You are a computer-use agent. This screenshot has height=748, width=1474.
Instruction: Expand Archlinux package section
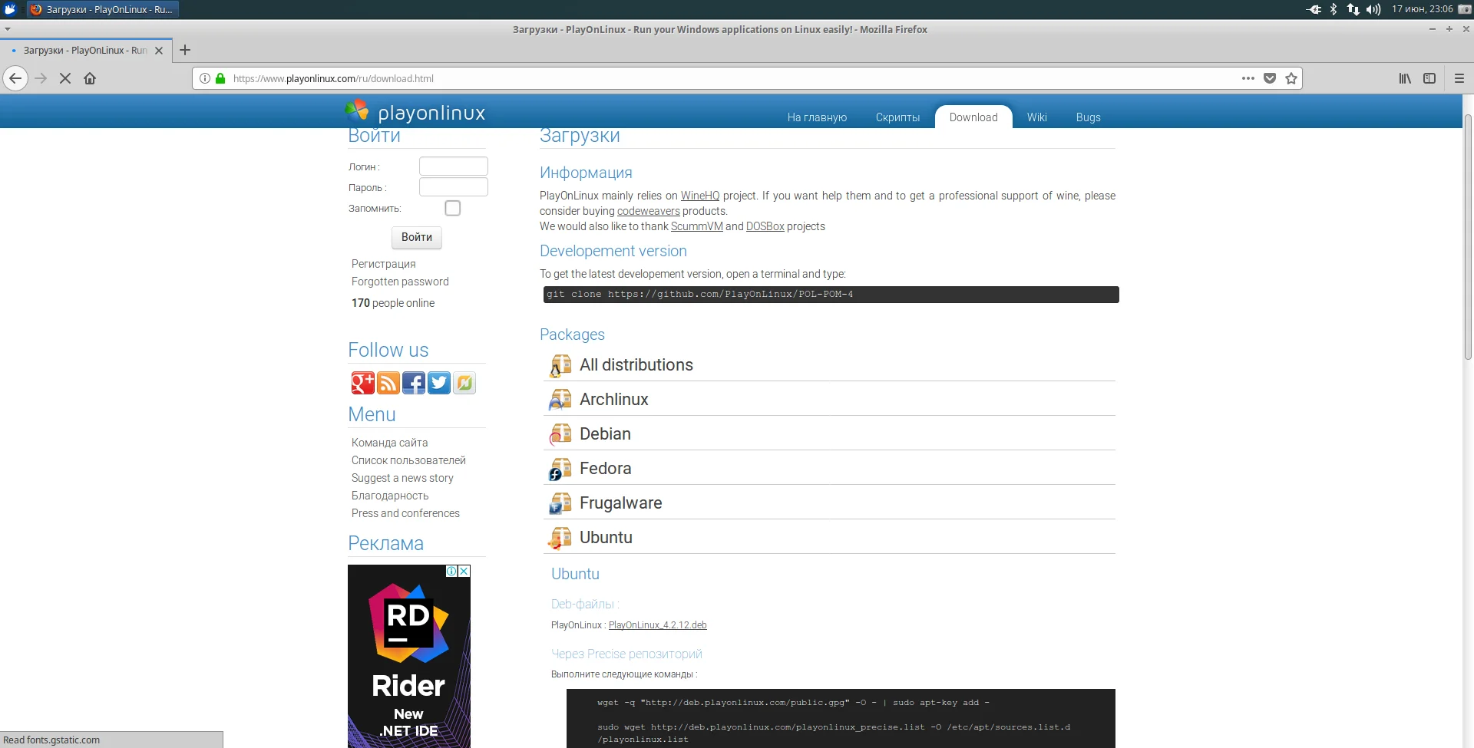829,400
